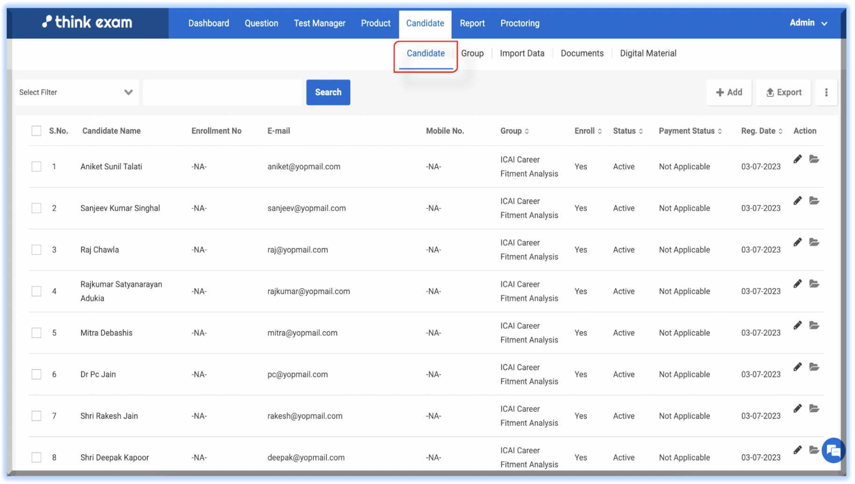
Task: Go to Dashboard in top navigation
Action: click(x=209, y=23)
